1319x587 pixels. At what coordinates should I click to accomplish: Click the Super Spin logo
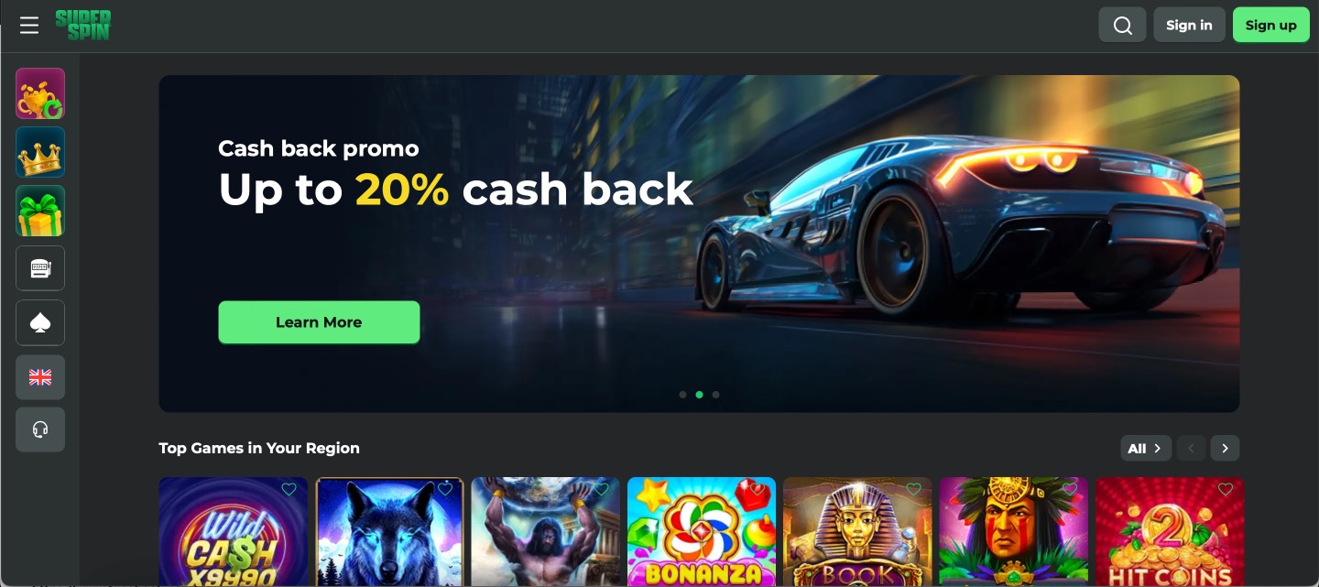click(x=82, y=25)
